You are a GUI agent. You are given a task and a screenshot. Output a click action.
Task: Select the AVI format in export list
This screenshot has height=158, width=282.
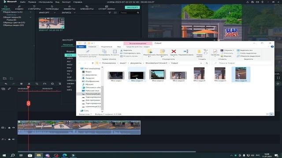[69, 61]
